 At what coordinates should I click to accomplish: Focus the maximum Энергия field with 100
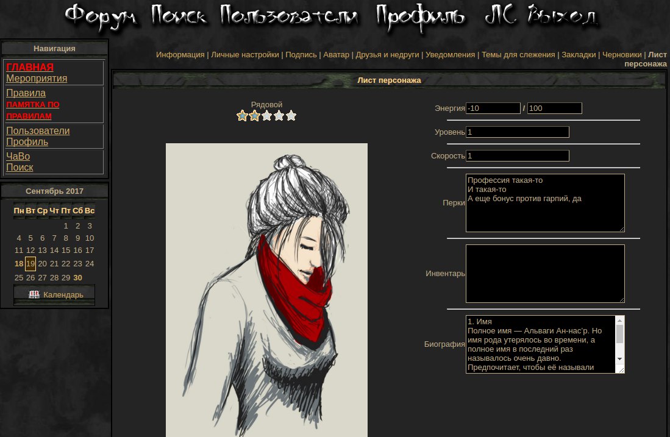(x=555, y=108)
